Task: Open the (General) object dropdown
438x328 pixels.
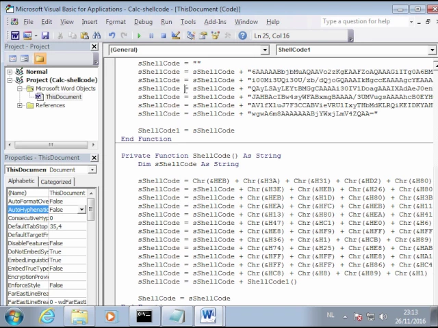Action: click(265, 50)
